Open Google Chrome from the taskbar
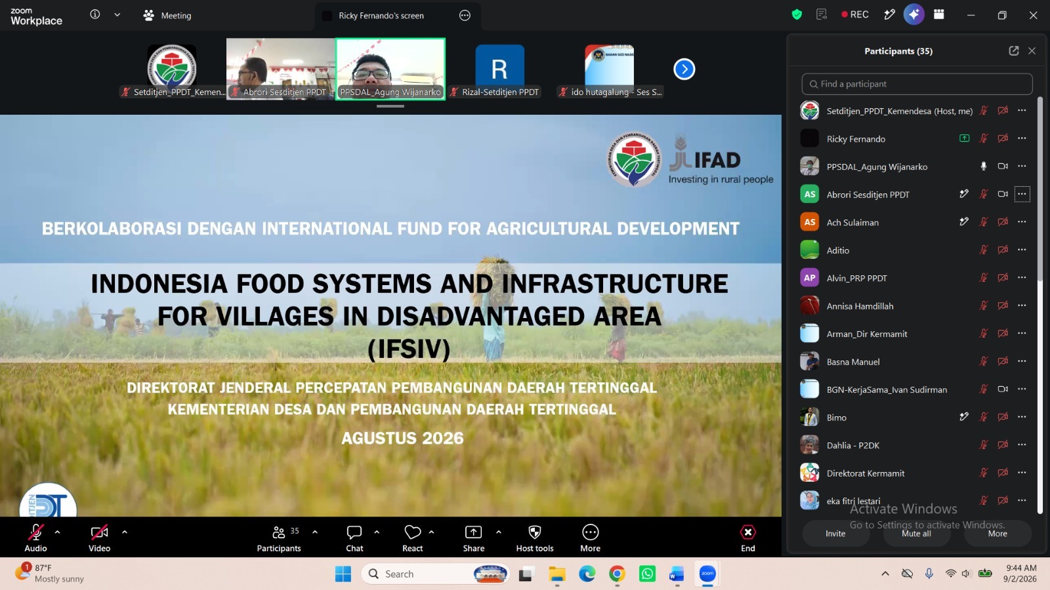Screen dimensions: 1050x590 click(x=617, y=574)
